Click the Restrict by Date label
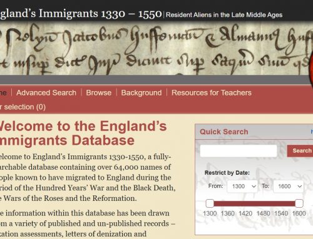 pos(227,173)
